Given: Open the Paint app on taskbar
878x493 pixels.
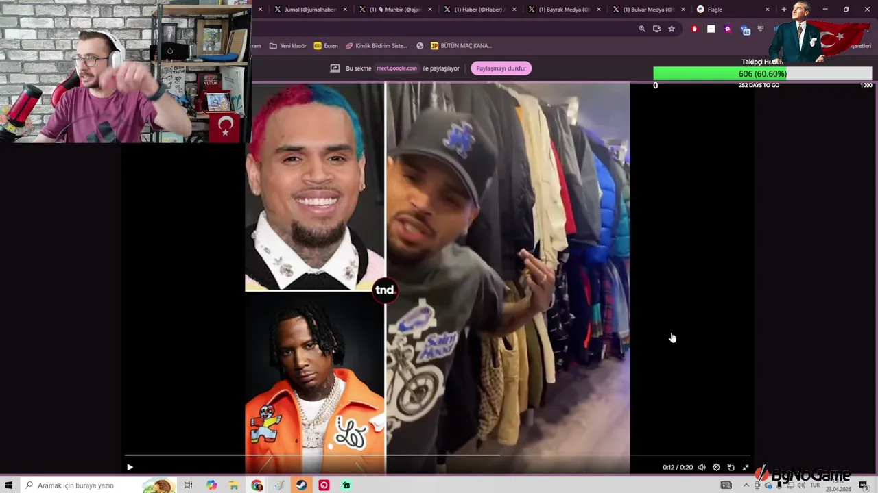Looking at the screenshot, I should click(279, 485).
